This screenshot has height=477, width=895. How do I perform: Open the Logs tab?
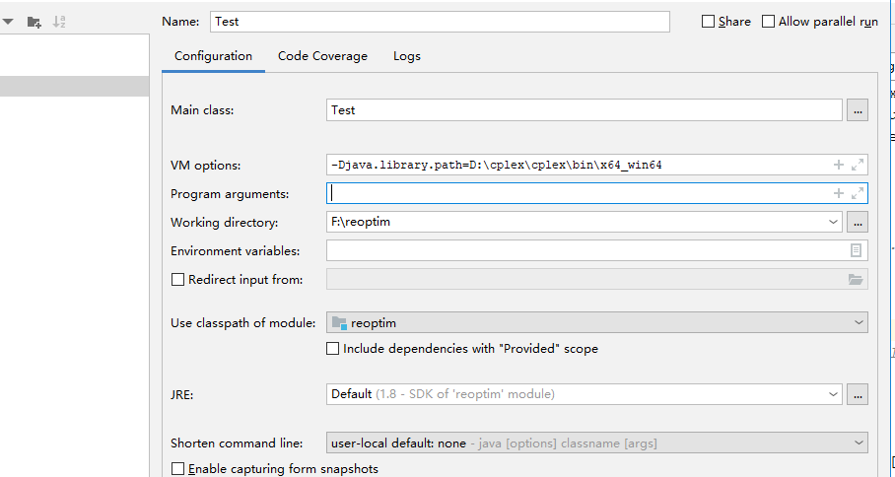[x=406, y=56]
